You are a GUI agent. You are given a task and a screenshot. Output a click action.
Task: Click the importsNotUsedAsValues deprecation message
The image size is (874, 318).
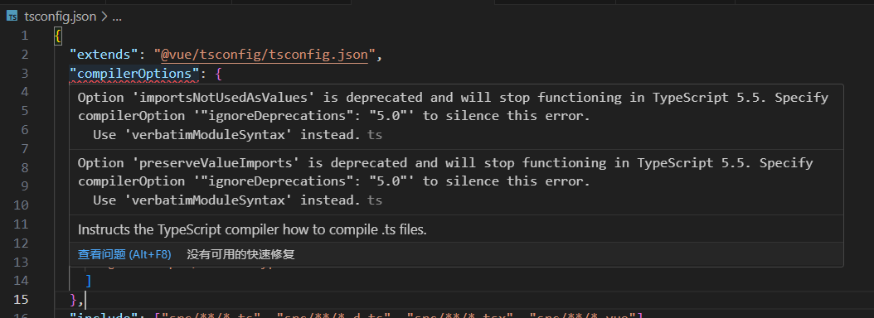coord(453,116)
